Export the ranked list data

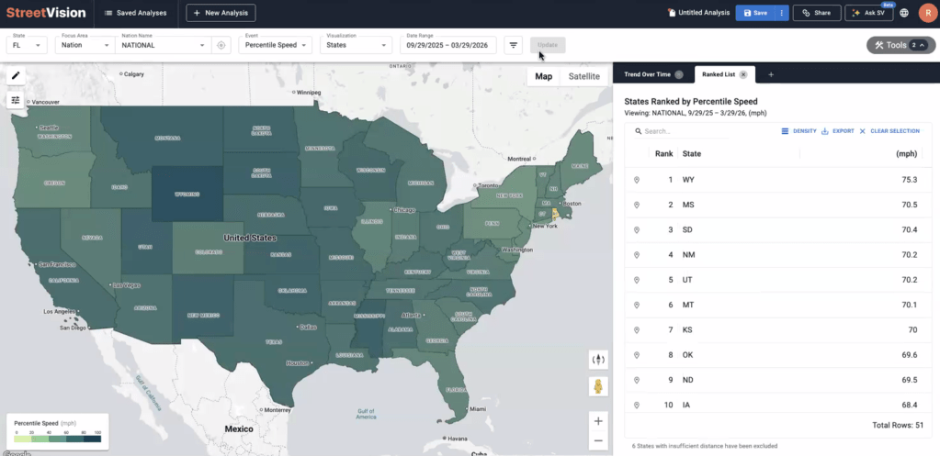837,131
